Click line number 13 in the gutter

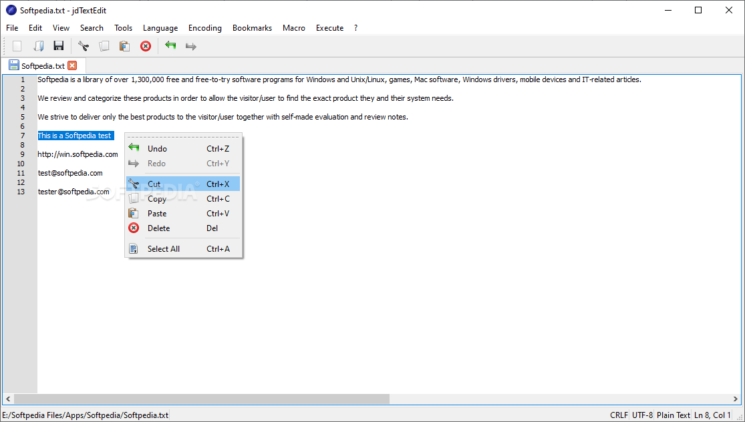tap(21, 192)
